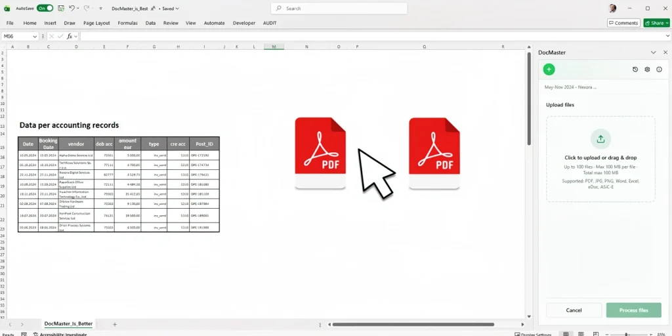This screenshot has height=336, width=672.
Task: Switch to Page Break Preview in status bar
Action: pyautogui.click(x=596, y=334)
